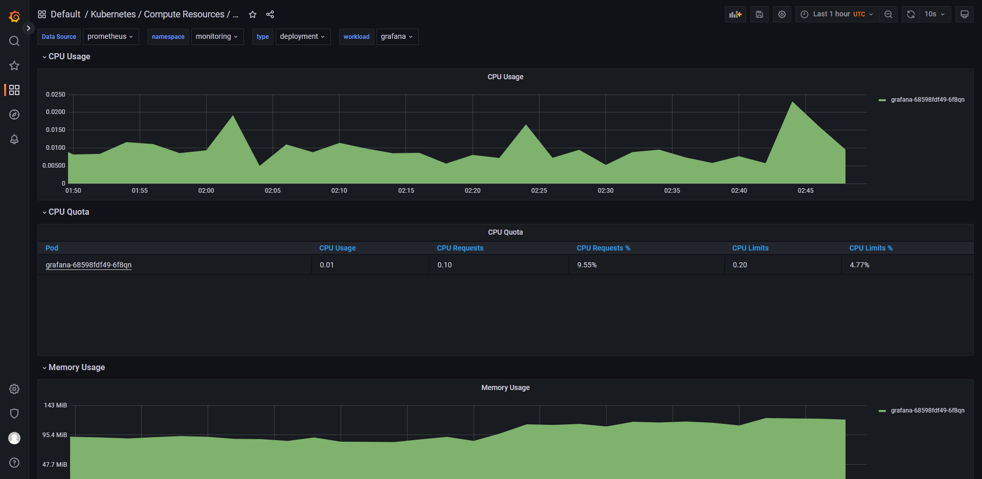Click the Kubernetes / Compute Resources title
982x479 pixels.
click(165, 14)
